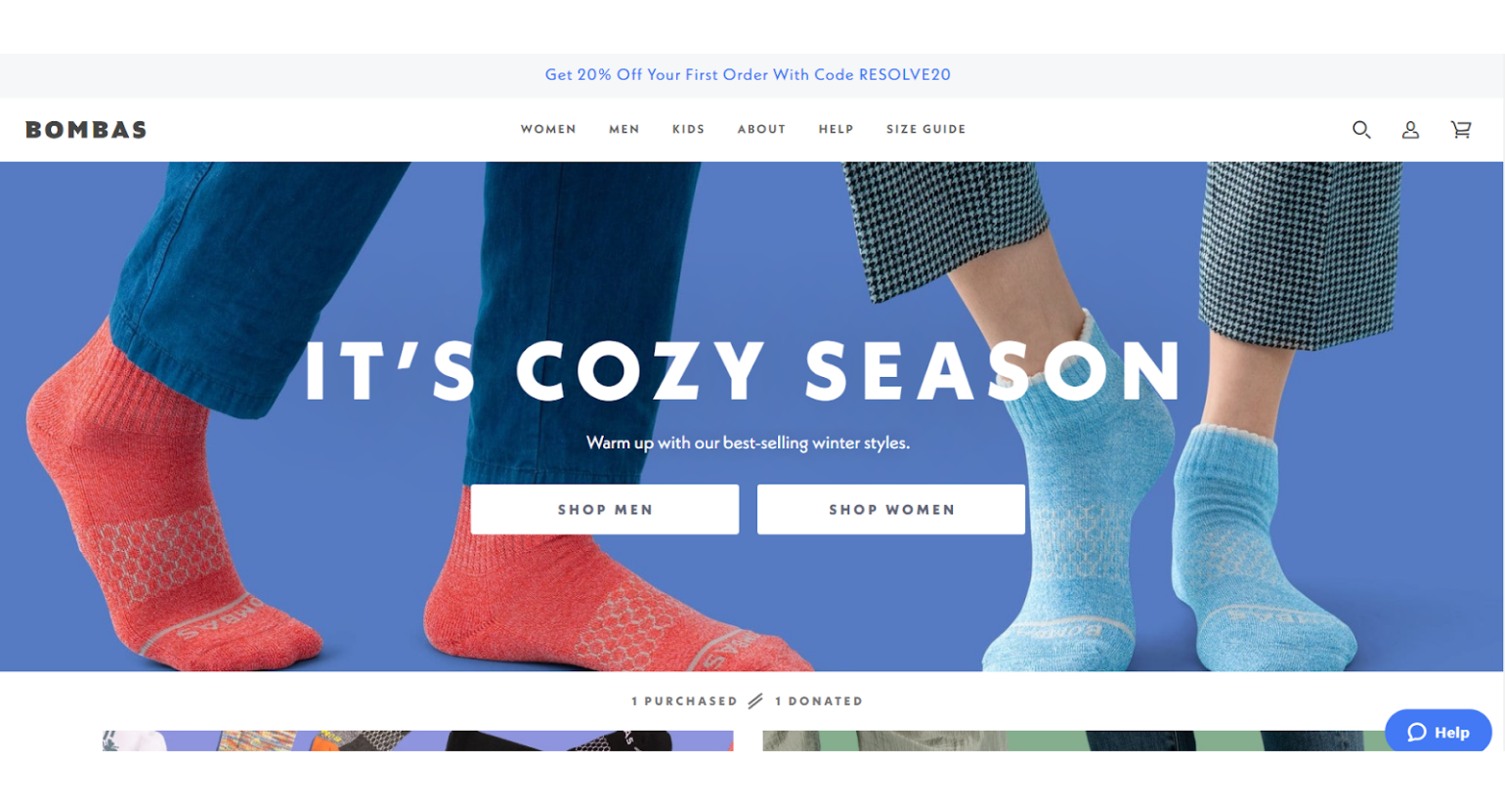
Task: Click the RESOLVE20 promo banner link
Action: coord(748,74)
